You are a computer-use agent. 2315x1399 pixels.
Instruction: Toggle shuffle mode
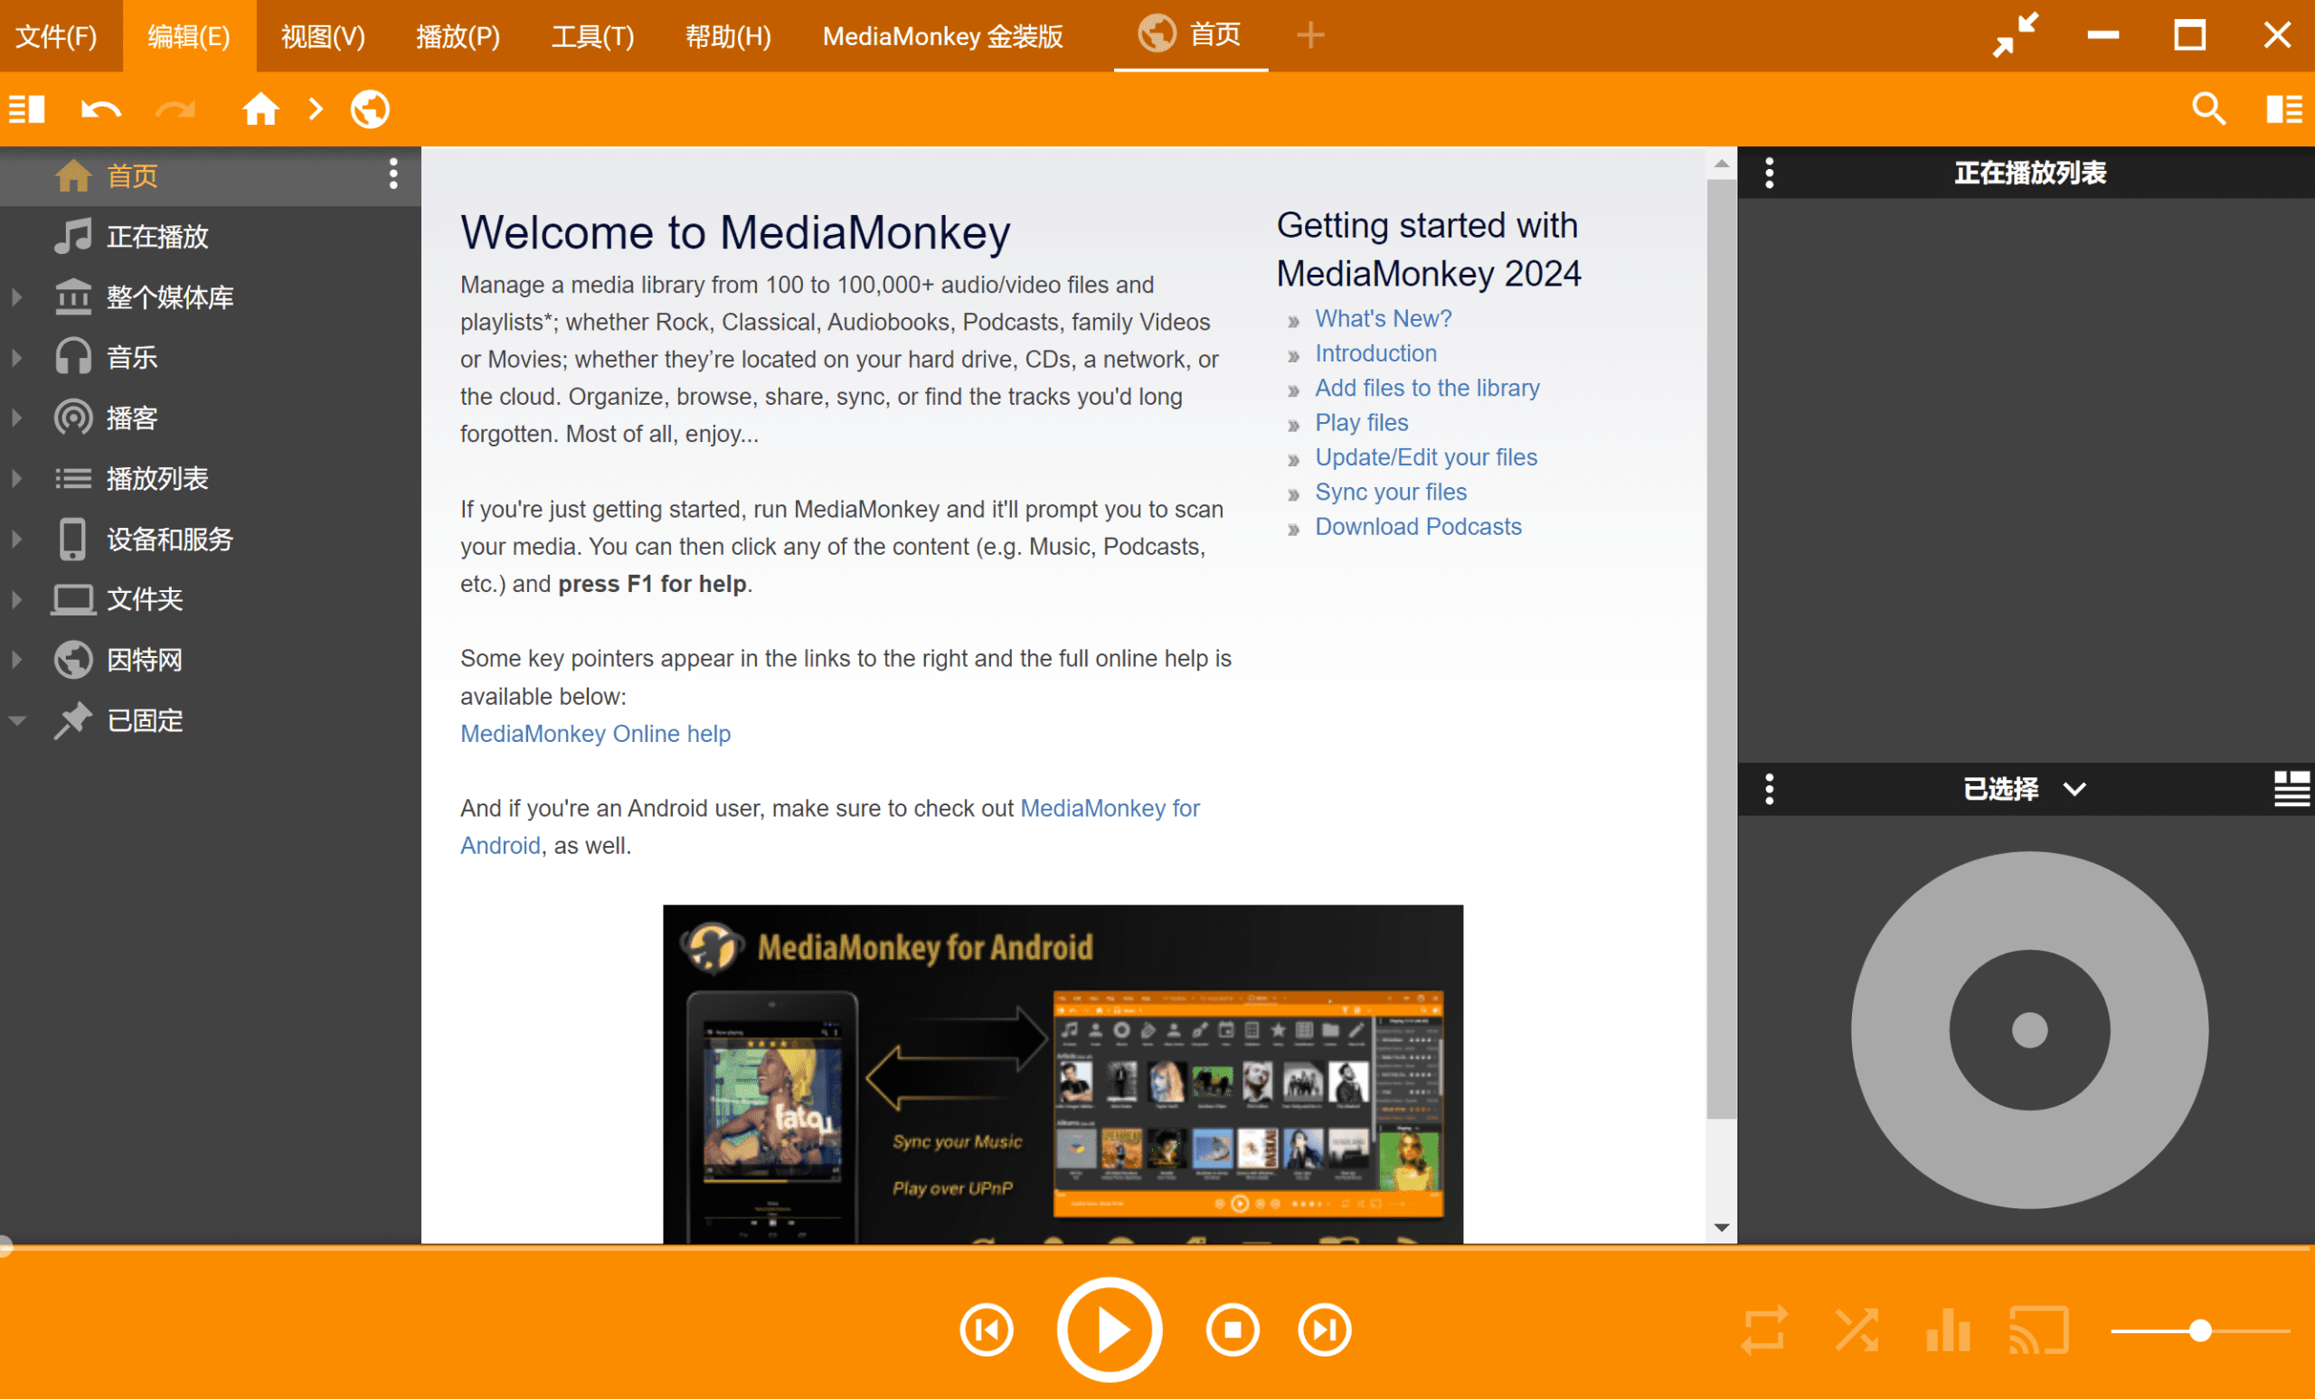coord(1856,1329)
